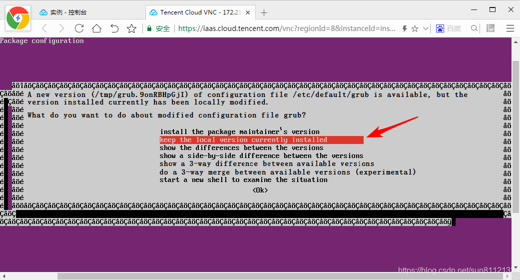Image resolution: width=520 pixels, height=280 pixels.
Task: Select show a side-by-side difference option
Action: tap(261, 156)
